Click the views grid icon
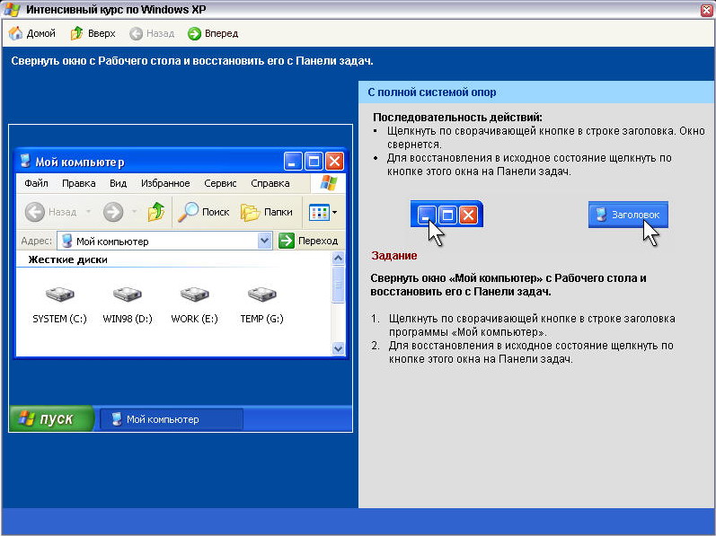Image resolution: width=716 pixels, height=536 pixels. click(x=319, y=212)
